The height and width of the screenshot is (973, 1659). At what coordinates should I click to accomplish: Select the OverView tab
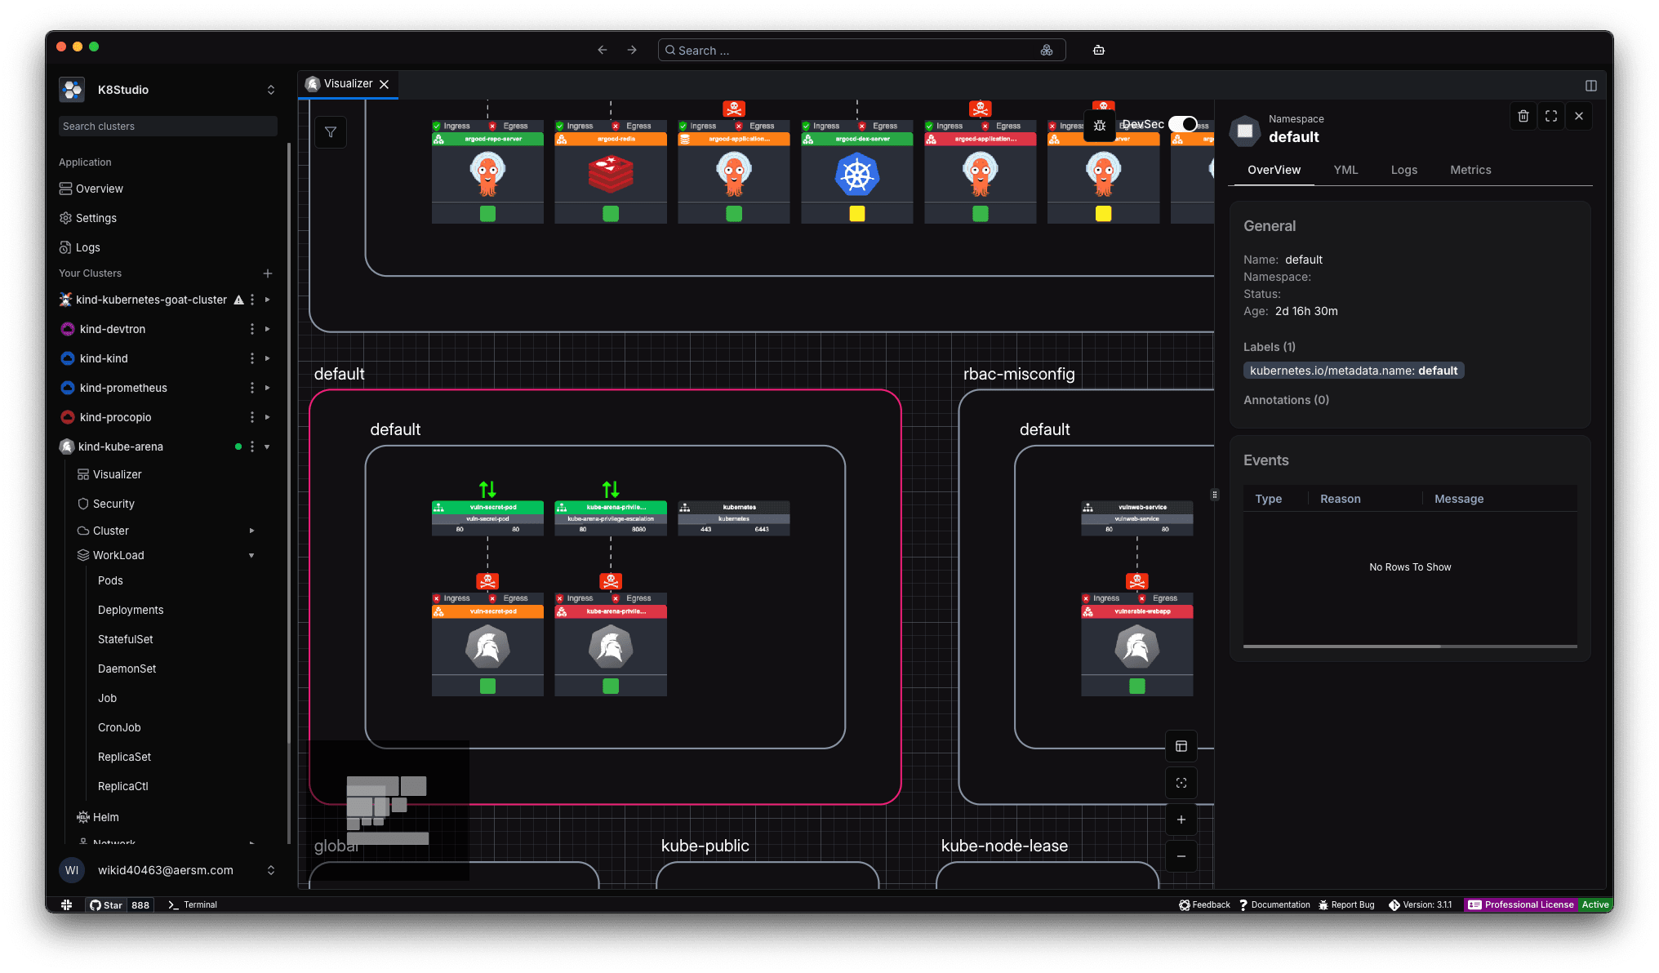(x=1274, y=170)
